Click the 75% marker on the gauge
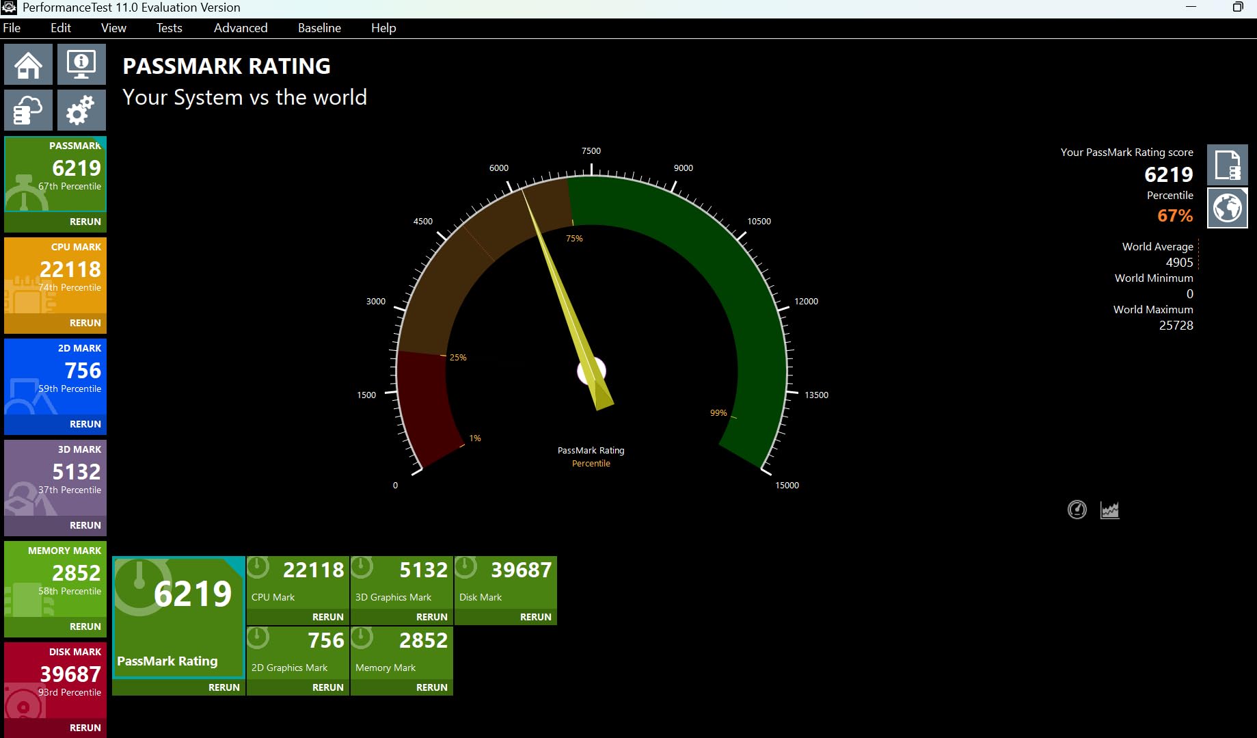The width and height of the screenshot is (1257, 738). pos(574,239)
